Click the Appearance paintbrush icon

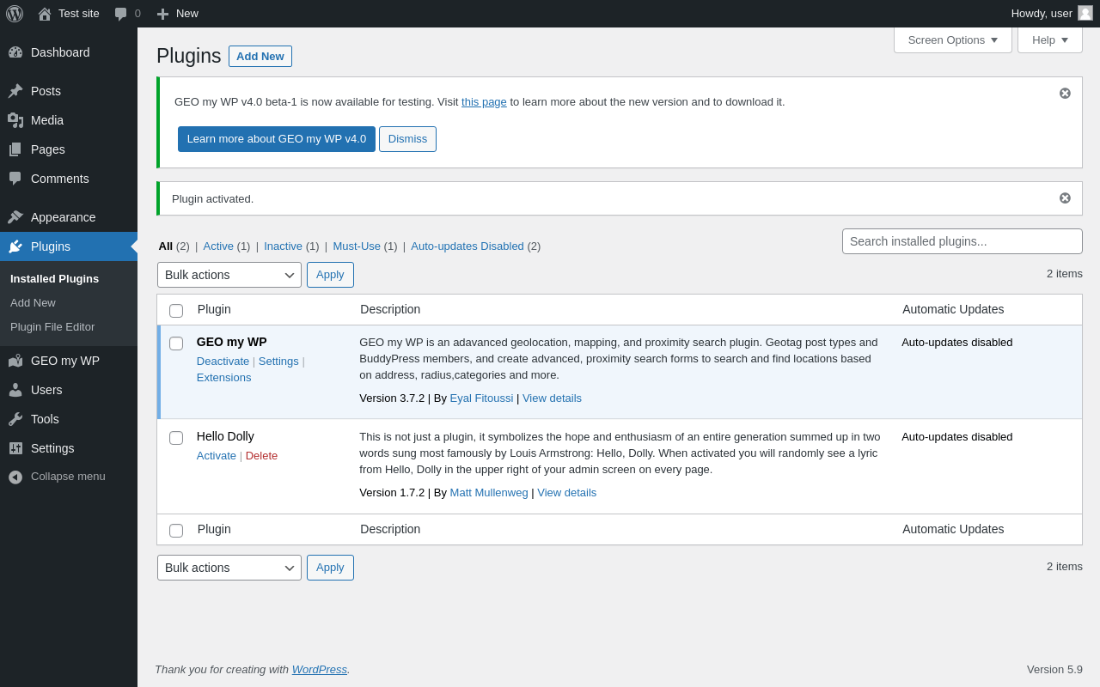pyautogui.click(x=15, y=217)
